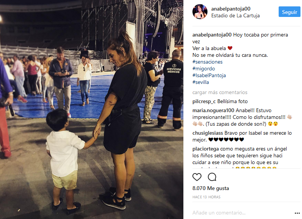The width and height of the screenshot is (302, 219).
Task: Click the posted stadium photo
Action: click(92, 109)
